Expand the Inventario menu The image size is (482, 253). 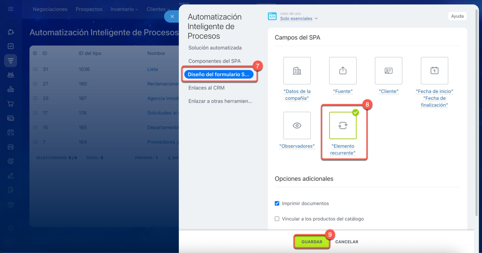tap(124, 9)
